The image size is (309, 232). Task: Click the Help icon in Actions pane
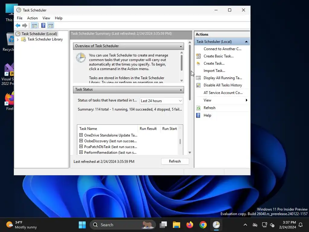[198, 115]
